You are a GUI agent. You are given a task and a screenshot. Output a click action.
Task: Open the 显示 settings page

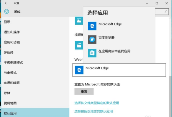(7, 22)
